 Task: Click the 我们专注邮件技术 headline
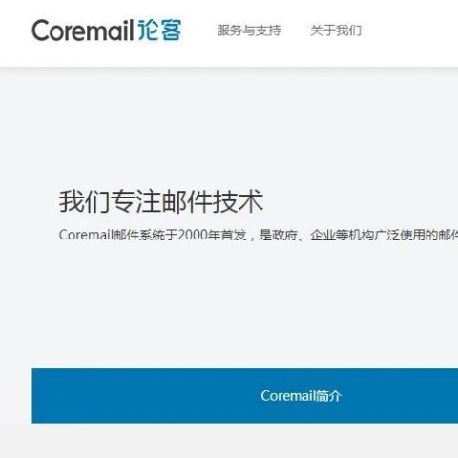pos(161,201)
